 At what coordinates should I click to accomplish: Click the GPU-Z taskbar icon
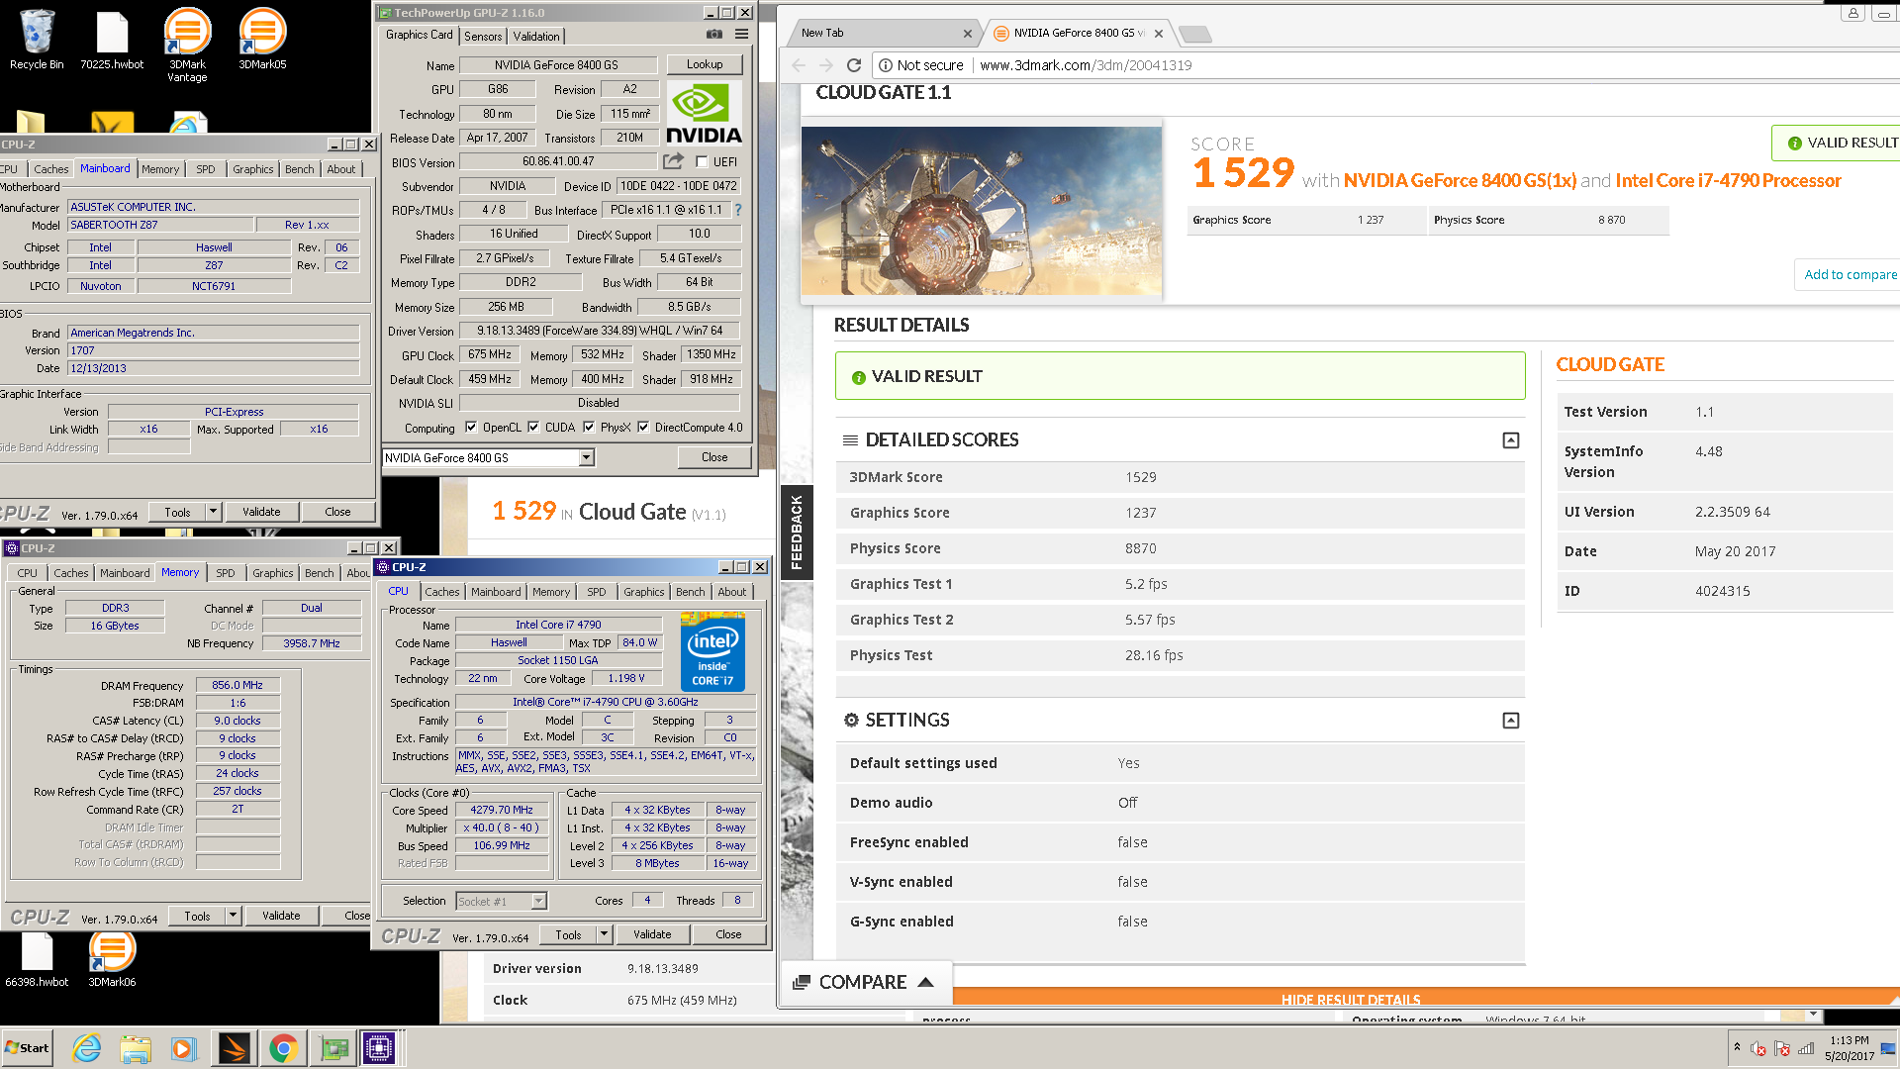tap(334, 1048)
